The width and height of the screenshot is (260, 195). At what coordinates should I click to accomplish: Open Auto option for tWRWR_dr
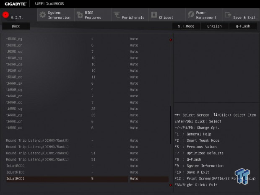(x=134, y=96)
